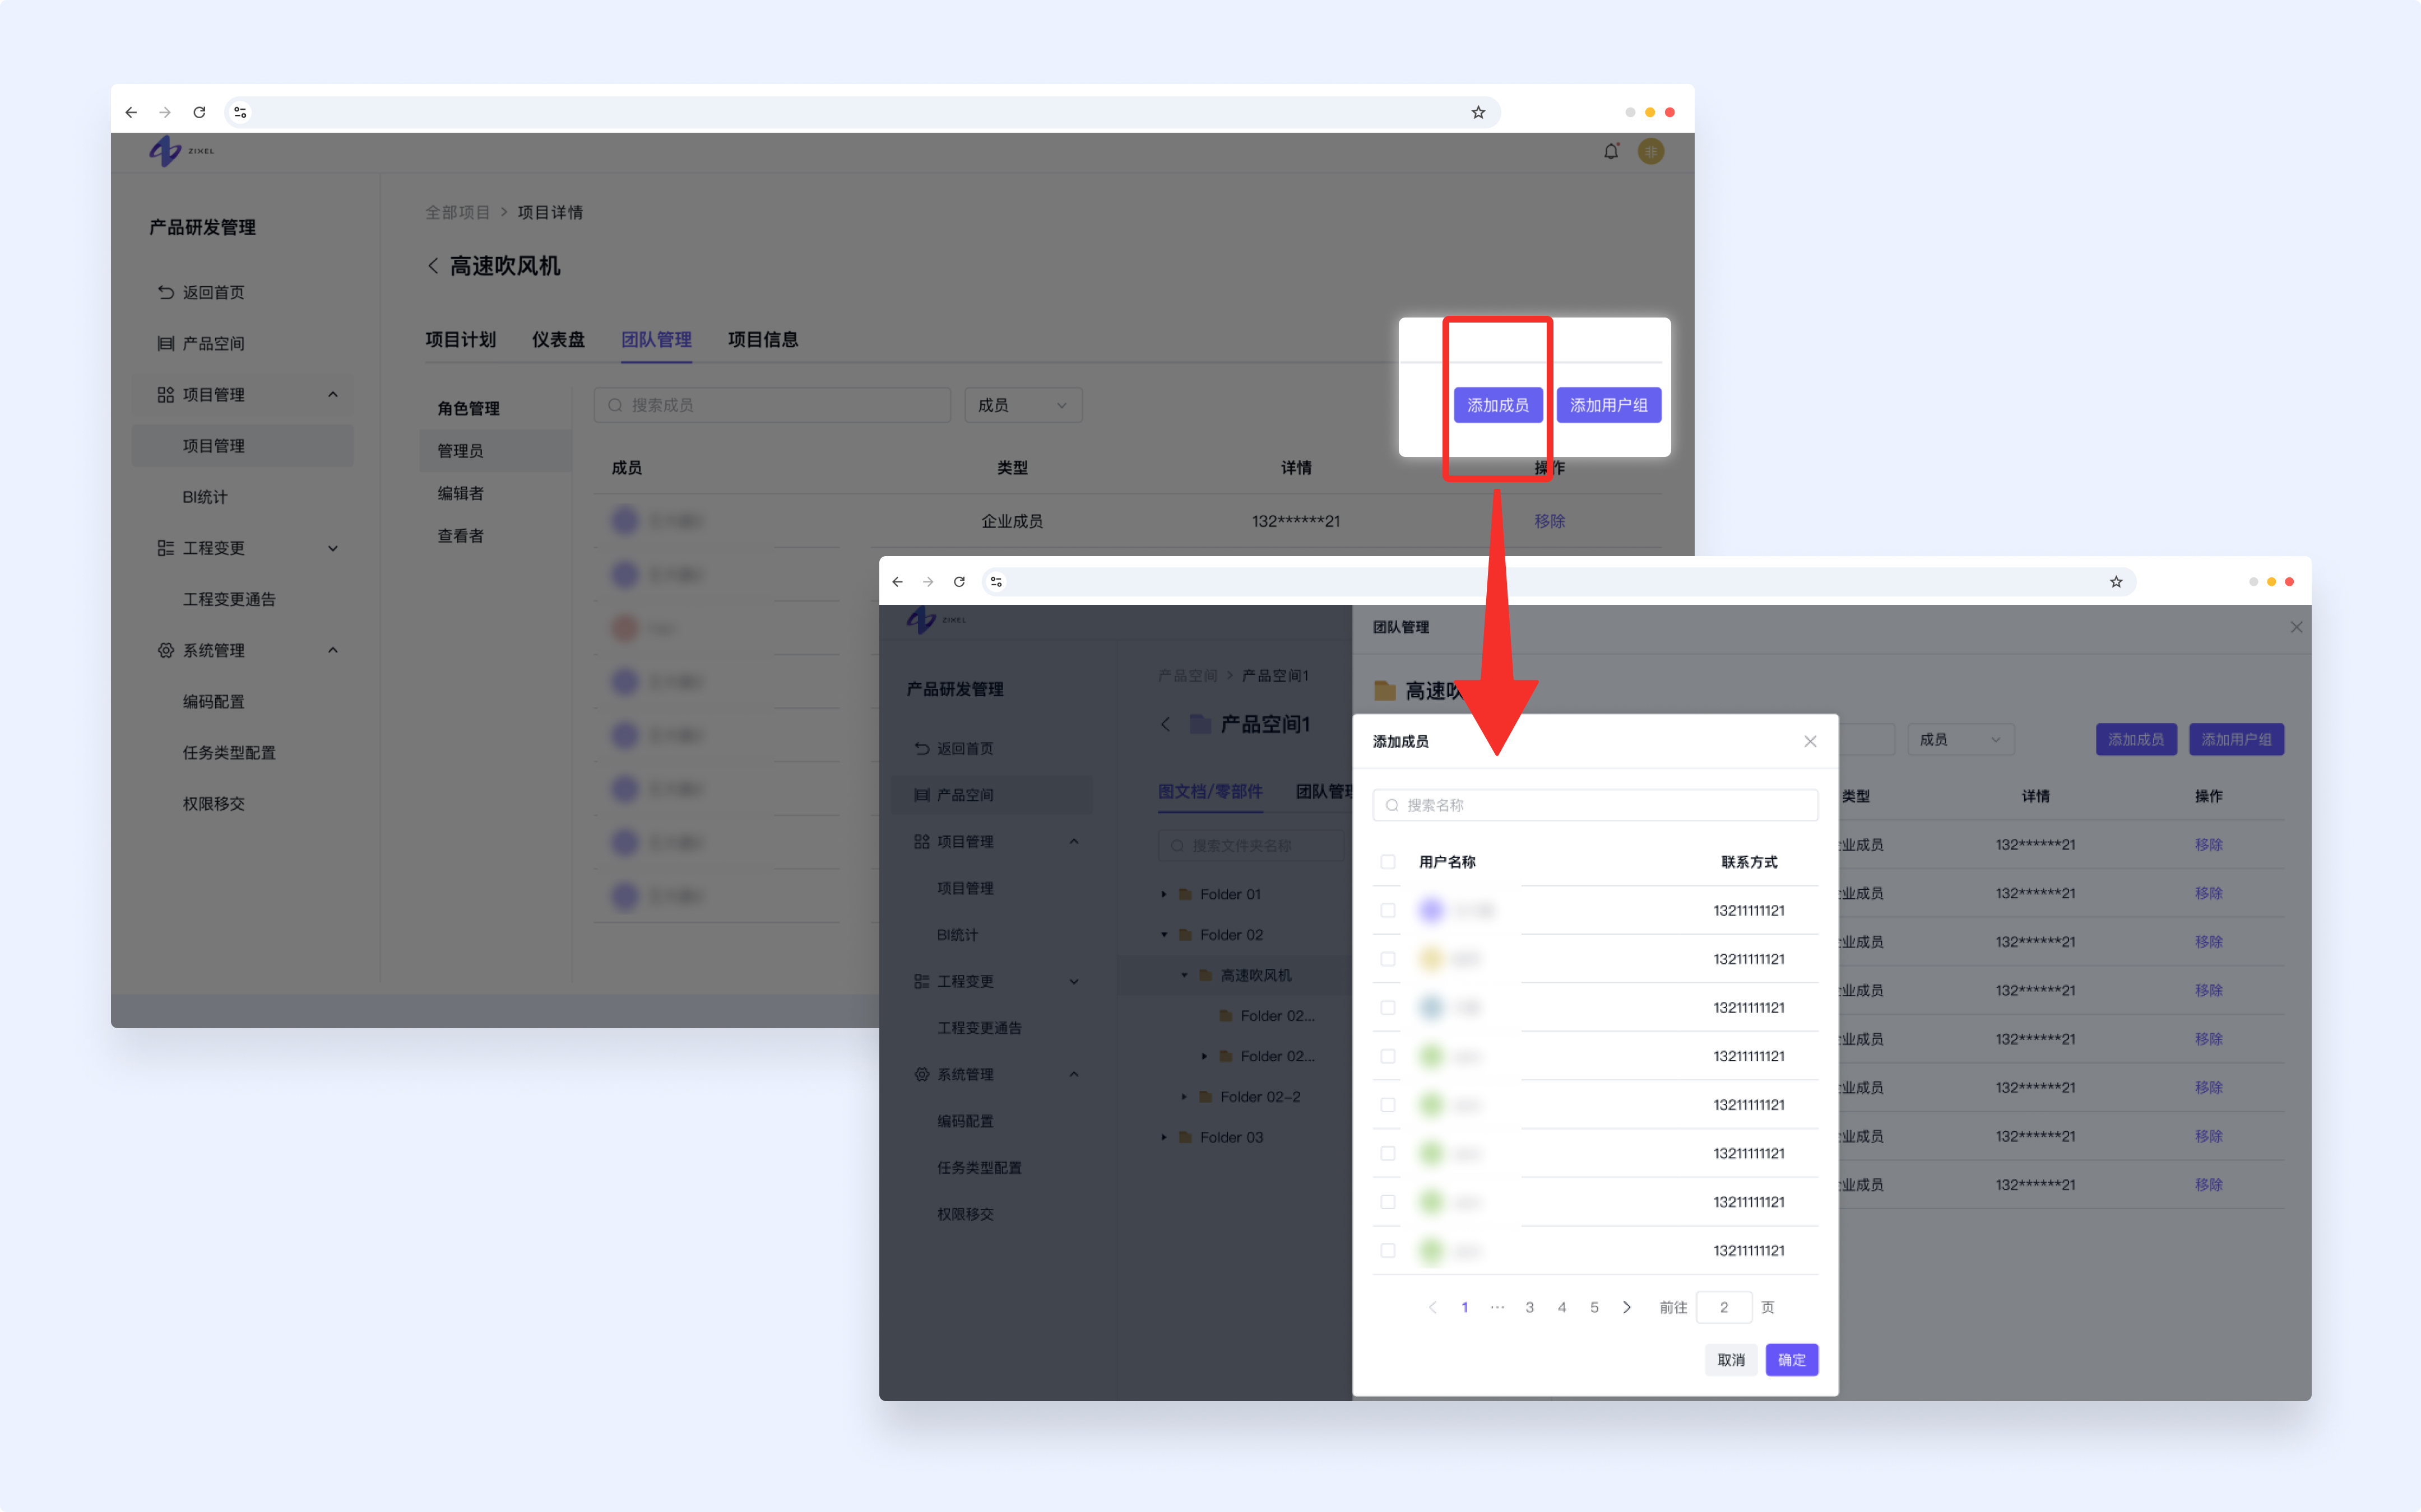Open the 团队管理 tab in the rear window
This screenshot has height=1512, width=2421.
[656, 339]
